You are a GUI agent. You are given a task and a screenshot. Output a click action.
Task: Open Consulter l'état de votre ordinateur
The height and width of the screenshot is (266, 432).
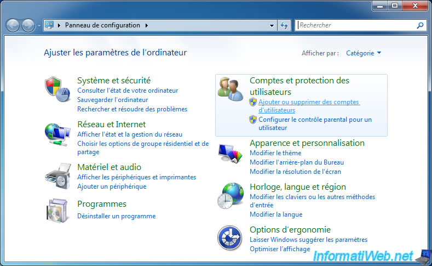click(128, 90)
